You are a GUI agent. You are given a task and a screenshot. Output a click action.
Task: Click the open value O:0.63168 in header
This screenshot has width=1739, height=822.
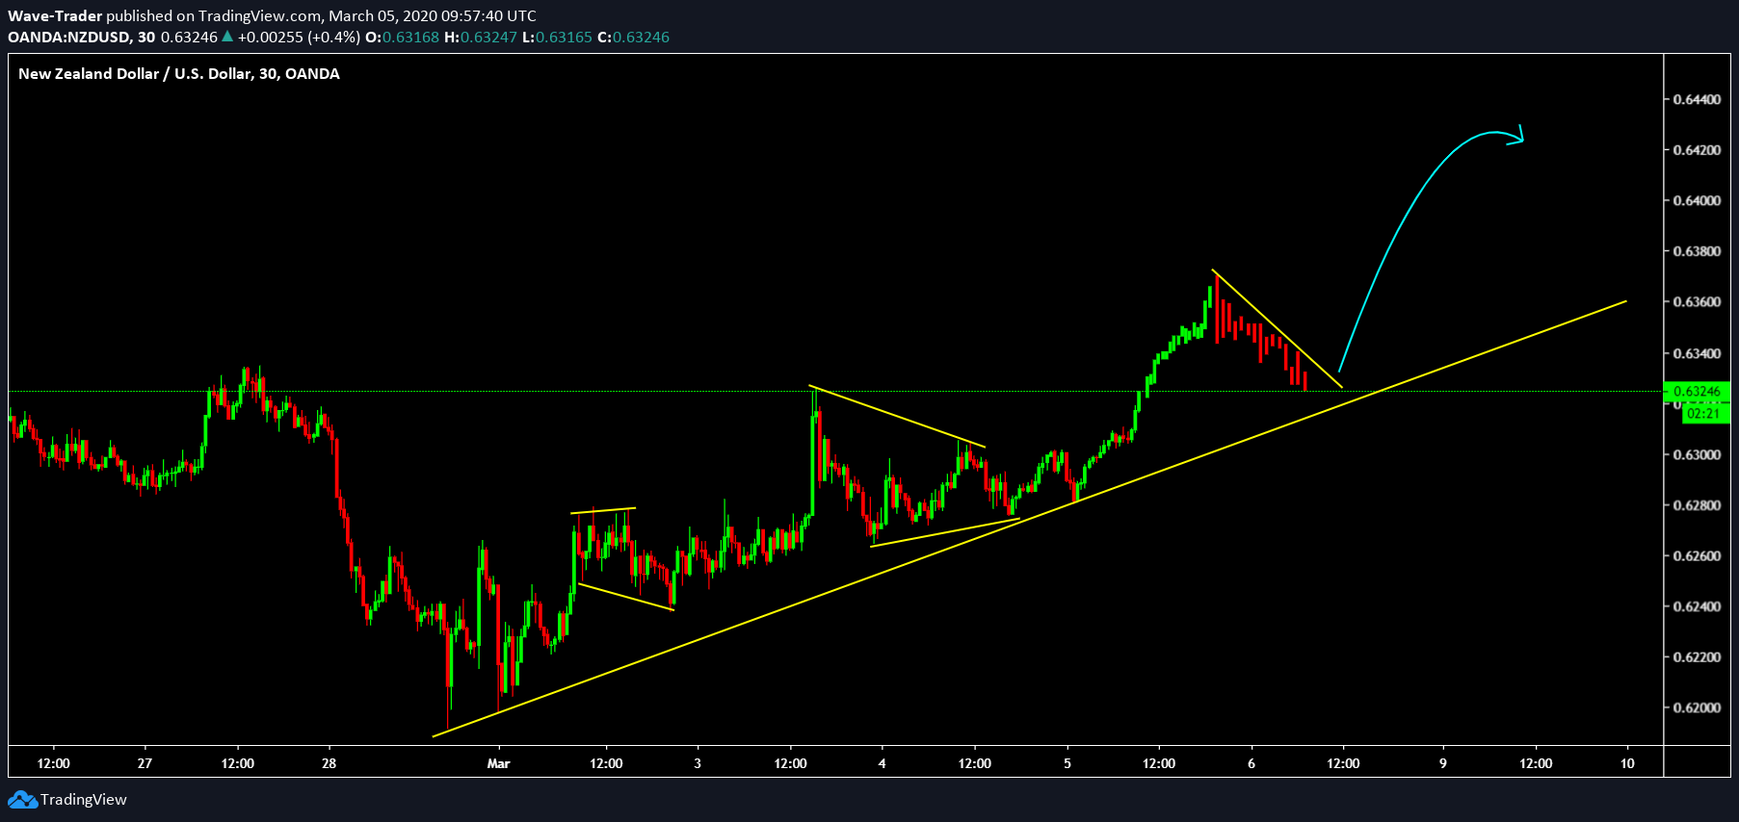(x=402, y=37)
